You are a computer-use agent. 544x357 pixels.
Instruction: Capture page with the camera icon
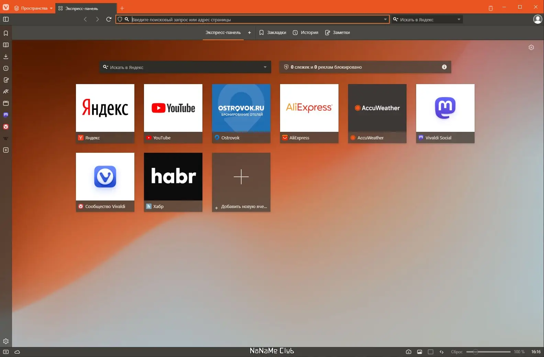(409, 352)
